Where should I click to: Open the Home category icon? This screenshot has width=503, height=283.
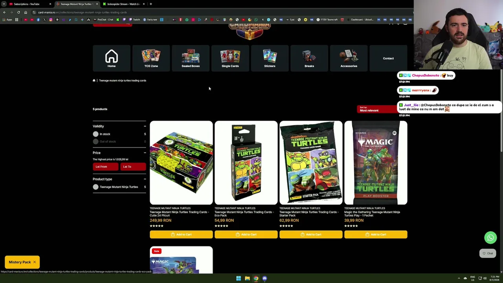[112, 58]
